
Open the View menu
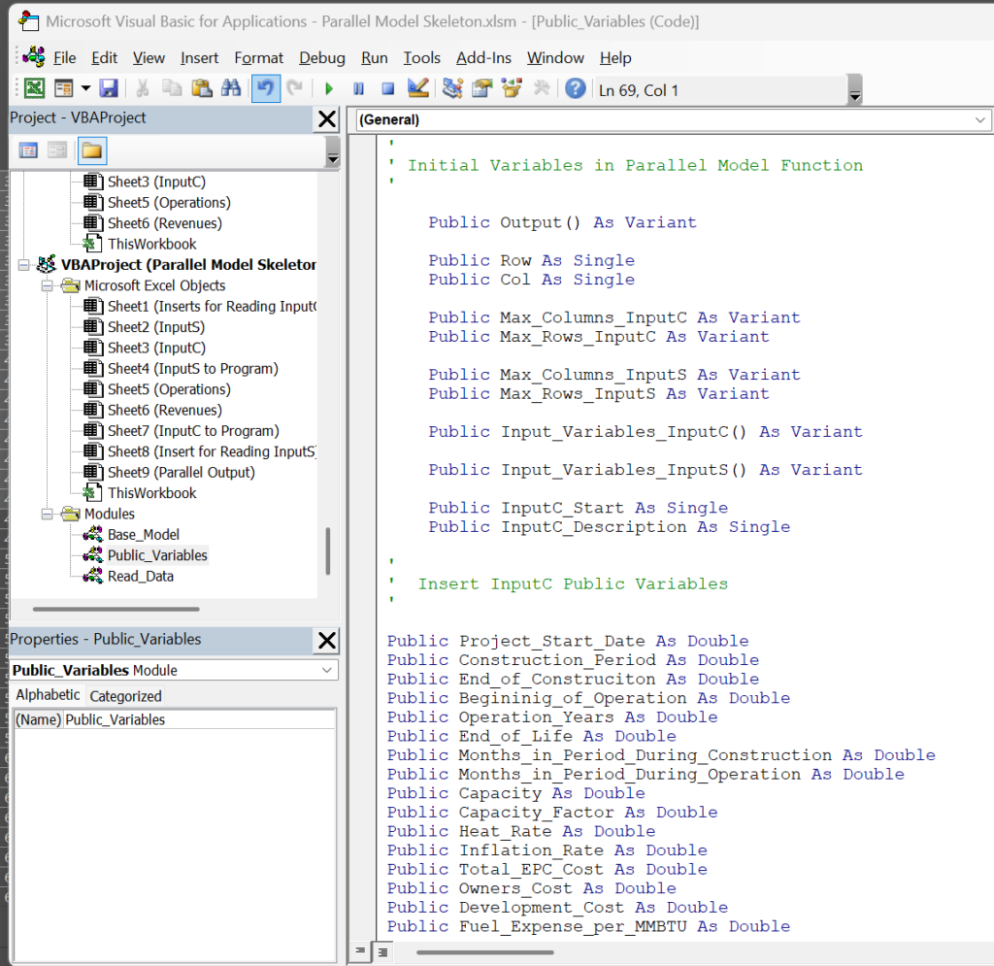click(149, 57)
